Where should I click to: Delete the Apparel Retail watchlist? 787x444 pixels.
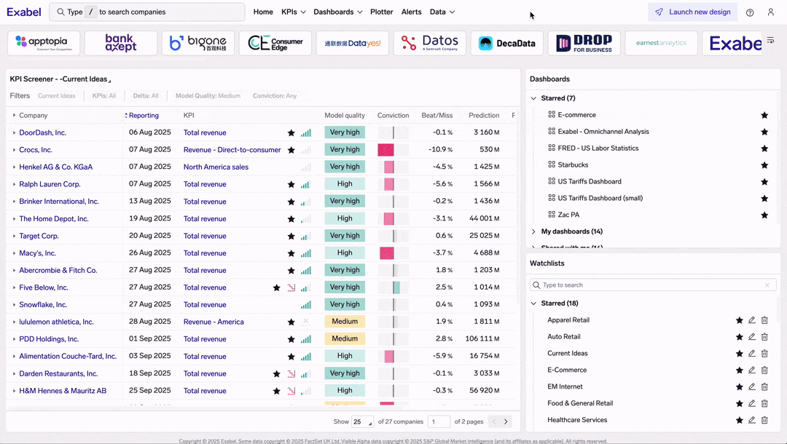764,320
